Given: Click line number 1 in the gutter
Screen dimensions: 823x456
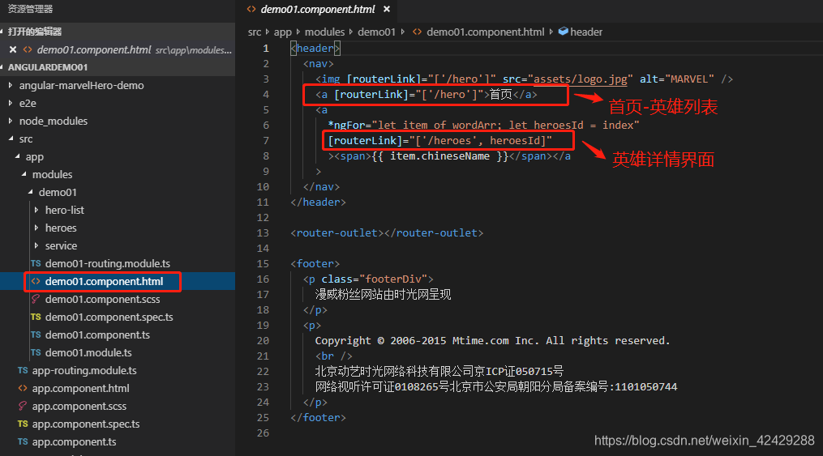Looking at the screenshot, I should (x=266, y=49).
